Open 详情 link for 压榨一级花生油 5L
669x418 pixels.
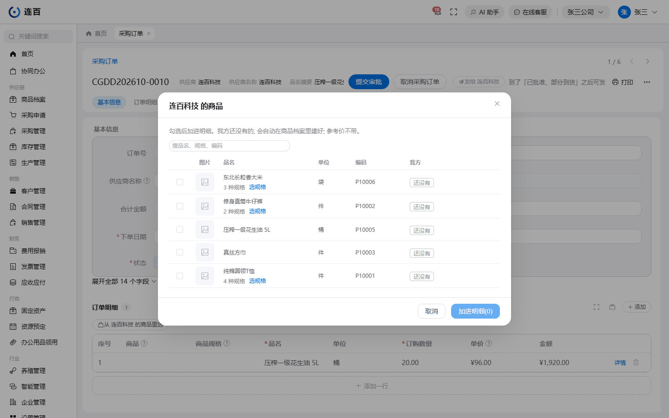coord(620,363)
